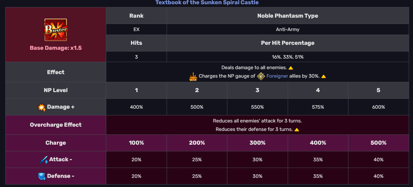Image resolution: width=413 pixels, height=187 pixels.
Task: Click the EX rank cell
Action: (x=137, y=30)
